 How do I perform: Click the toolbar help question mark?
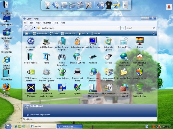pyautogui.click(x=154, y=34)
